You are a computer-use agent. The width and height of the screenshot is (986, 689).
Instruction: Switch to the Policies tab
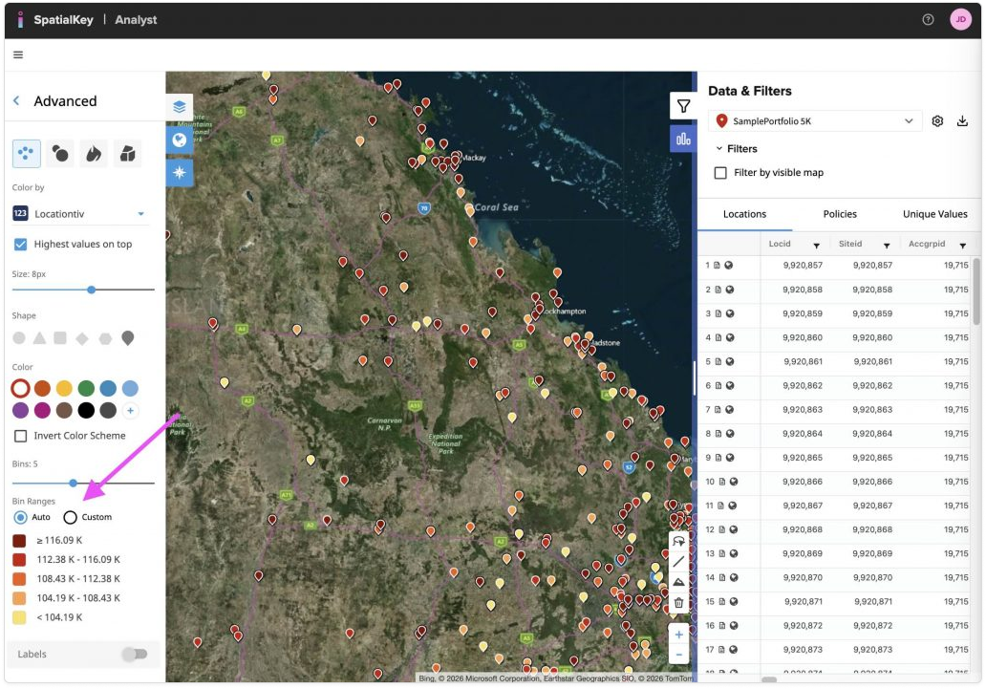click(x=840, y=214)
